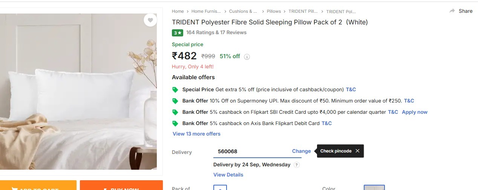Add product to wishlist with heart icon
Image resolution: width=478 pixels, height=190 pixels.
(x=150, y=20)
